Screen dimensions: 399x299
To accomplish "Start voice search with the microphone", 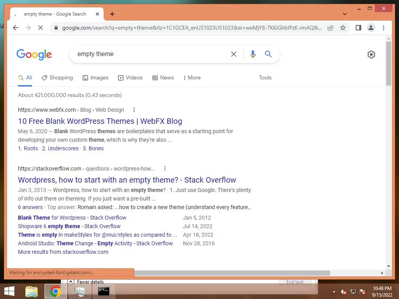I will [x=252, y=54].
